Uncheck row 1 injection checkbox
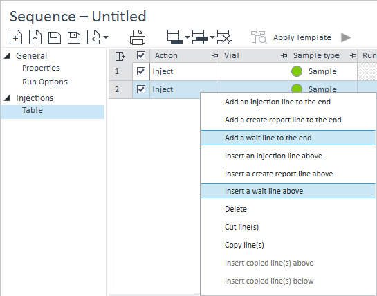The image size is (377, 296). pos(141,71)
